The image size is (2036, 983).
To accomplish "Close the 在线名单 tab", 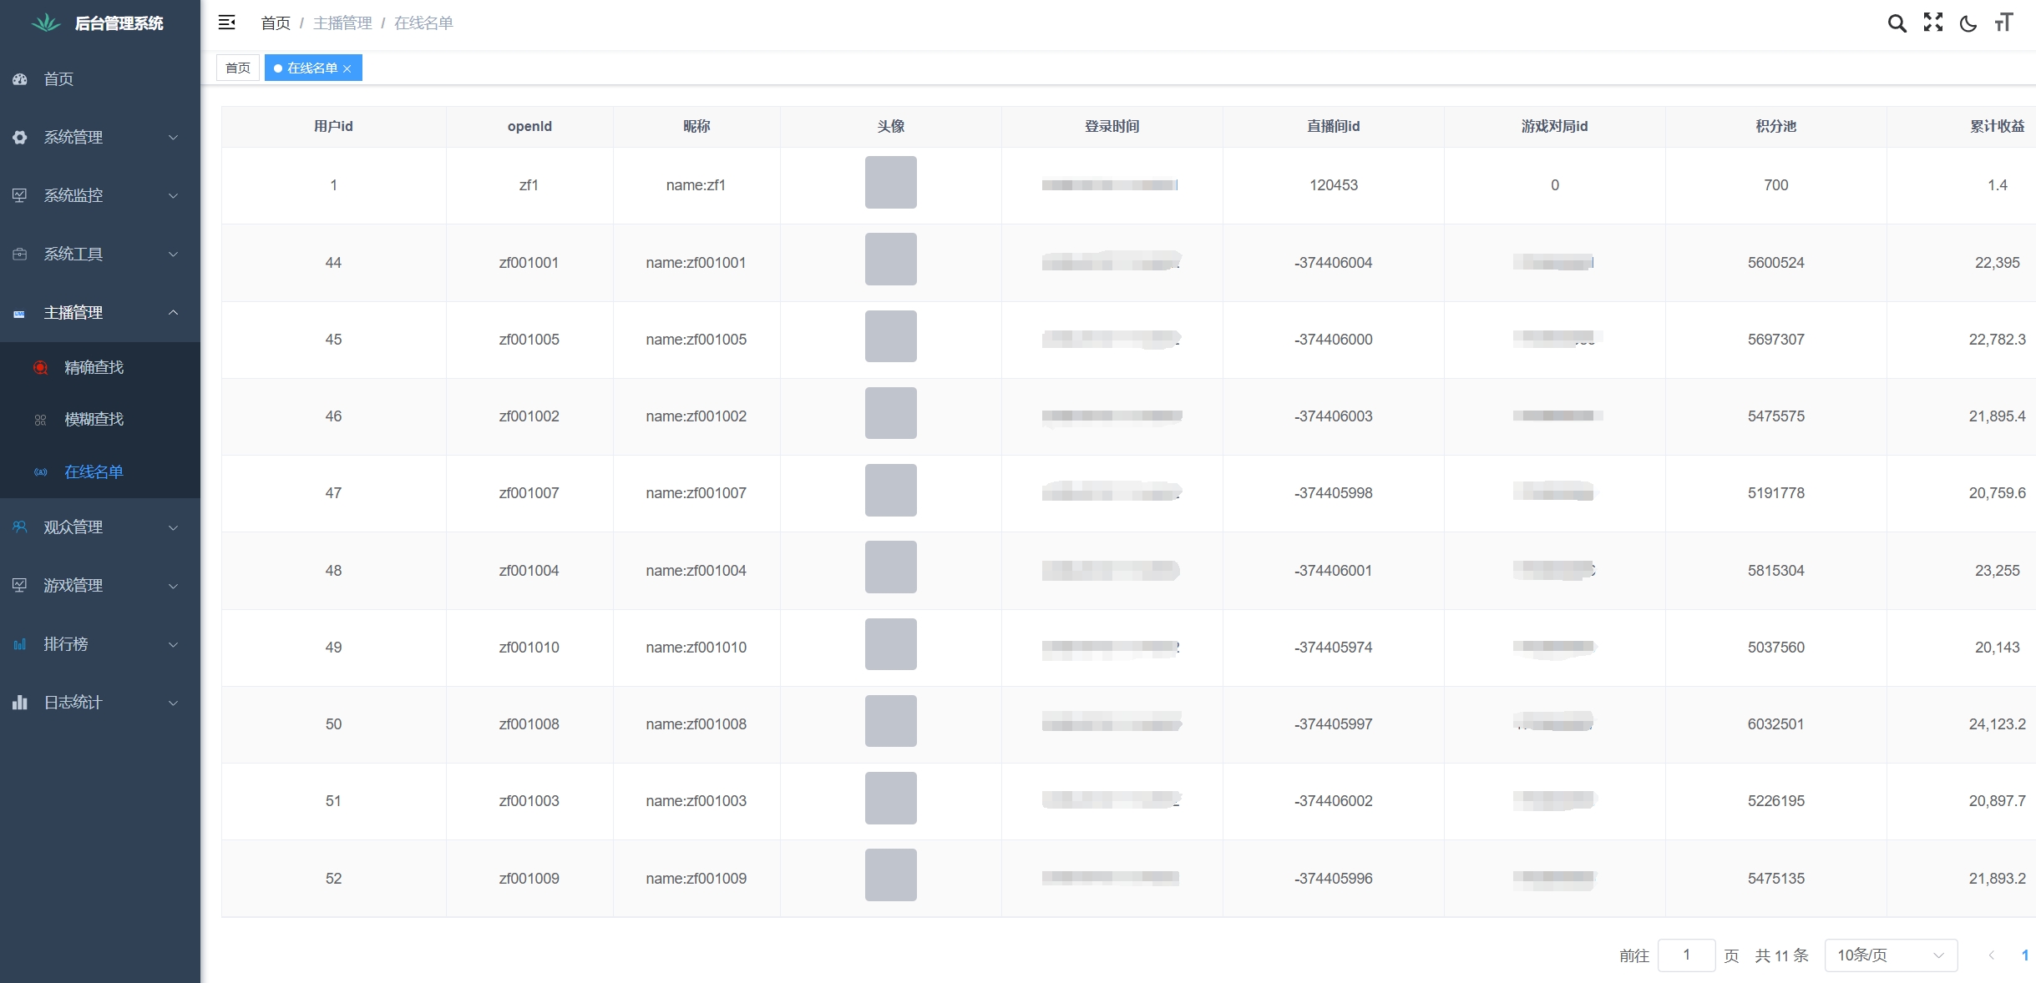I will coord(347,68).
